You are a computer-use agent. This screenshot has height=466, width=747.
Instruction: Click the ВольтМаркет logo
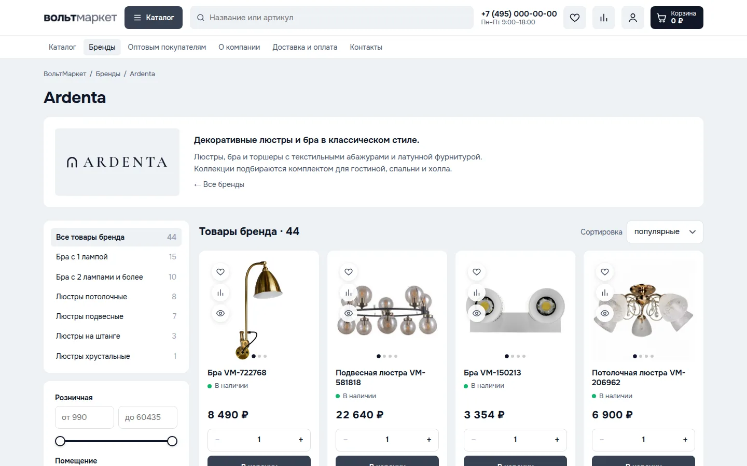(80, 18)
